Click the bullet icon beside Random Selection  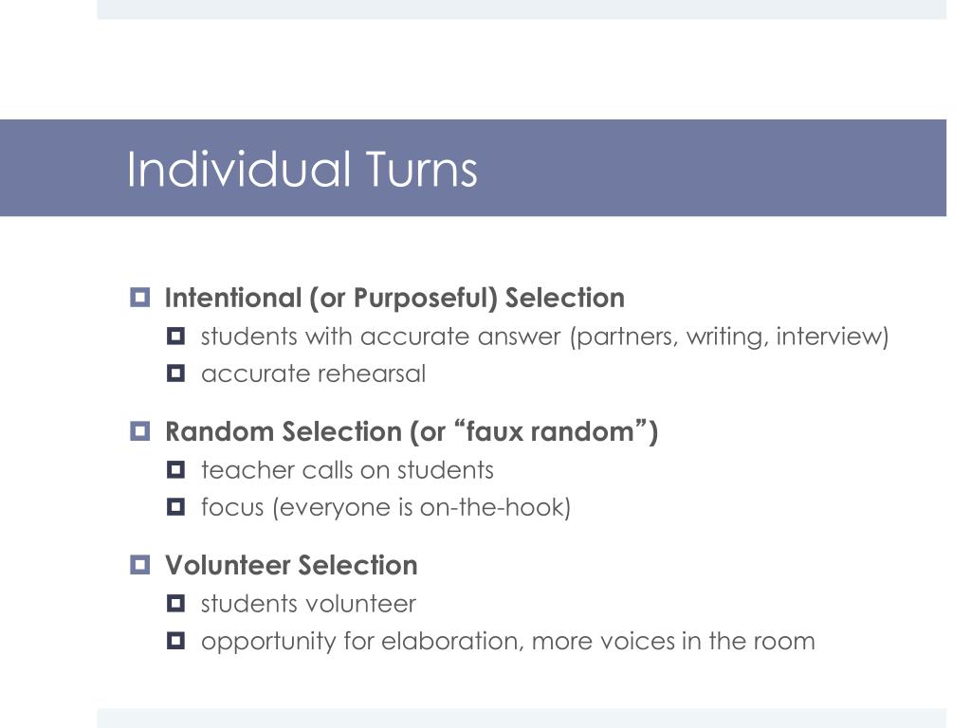[x=140, y=431]
